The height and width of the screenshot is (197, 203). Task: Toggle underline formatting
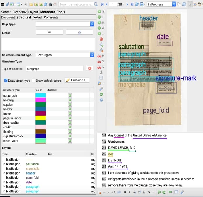pos(144,192)
